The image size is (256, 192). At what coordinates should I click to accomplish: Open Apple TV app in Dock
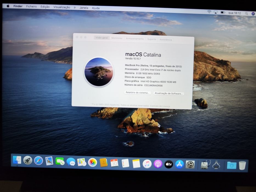tap(169, 164)
